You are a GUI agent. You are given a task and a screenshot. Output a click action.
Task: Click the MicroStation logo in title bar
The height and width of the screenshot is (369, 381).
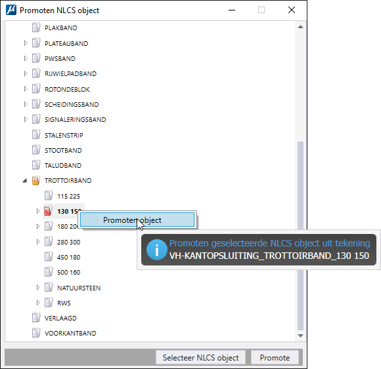click(x=11, y=10)
